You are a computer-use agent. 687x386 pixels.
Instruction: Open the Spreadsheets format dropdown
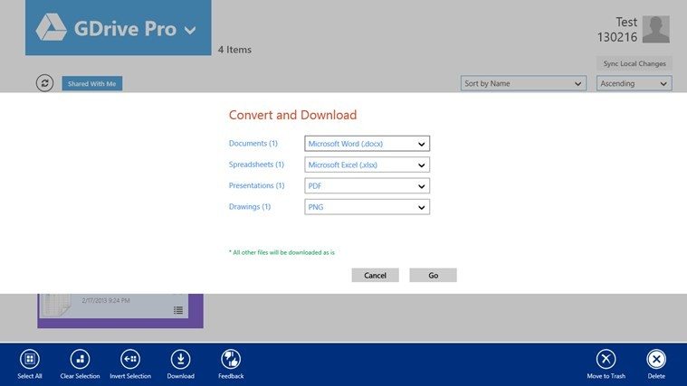[367, 165]
